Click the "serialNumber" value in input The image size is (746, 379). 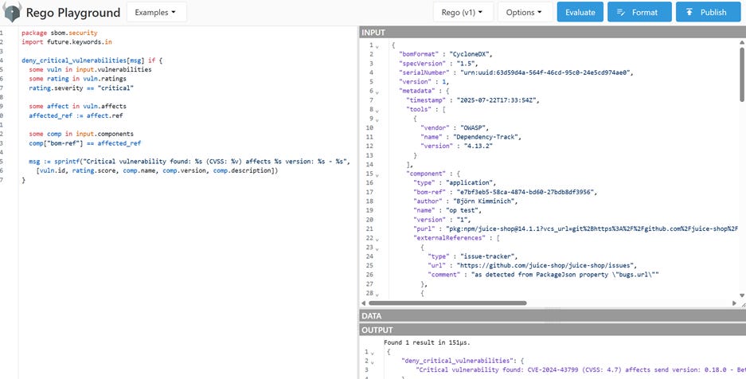(547, 72)
